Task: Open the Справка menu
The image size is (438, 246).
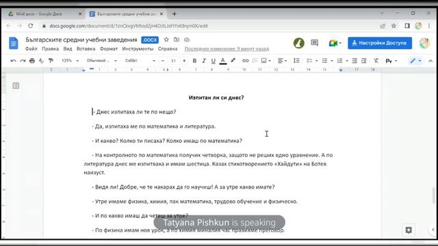Action: pos(168,49)
